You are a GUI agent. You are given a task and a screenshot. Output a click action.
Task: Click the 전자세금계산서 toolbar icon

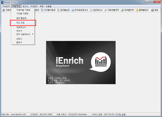click(x=80, y=10)
